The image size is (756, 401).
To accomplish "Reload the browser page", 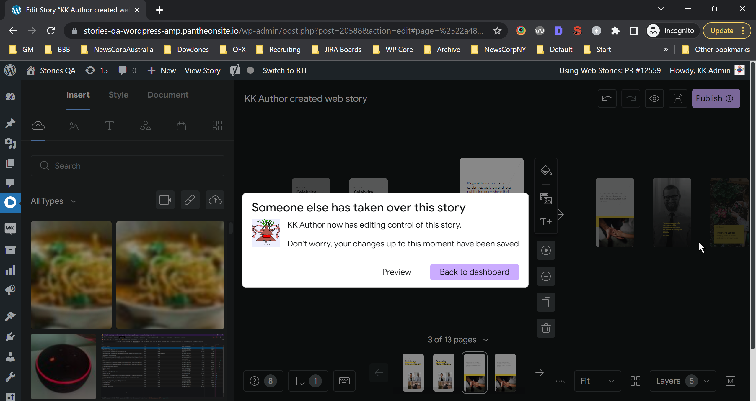I will coord(51,31).
